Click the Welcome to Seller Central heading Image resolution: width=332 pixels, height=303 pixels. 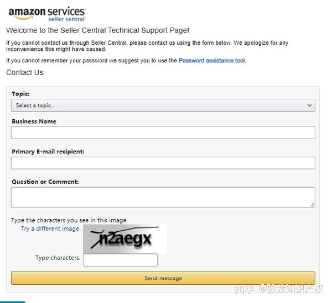point(97,30)
